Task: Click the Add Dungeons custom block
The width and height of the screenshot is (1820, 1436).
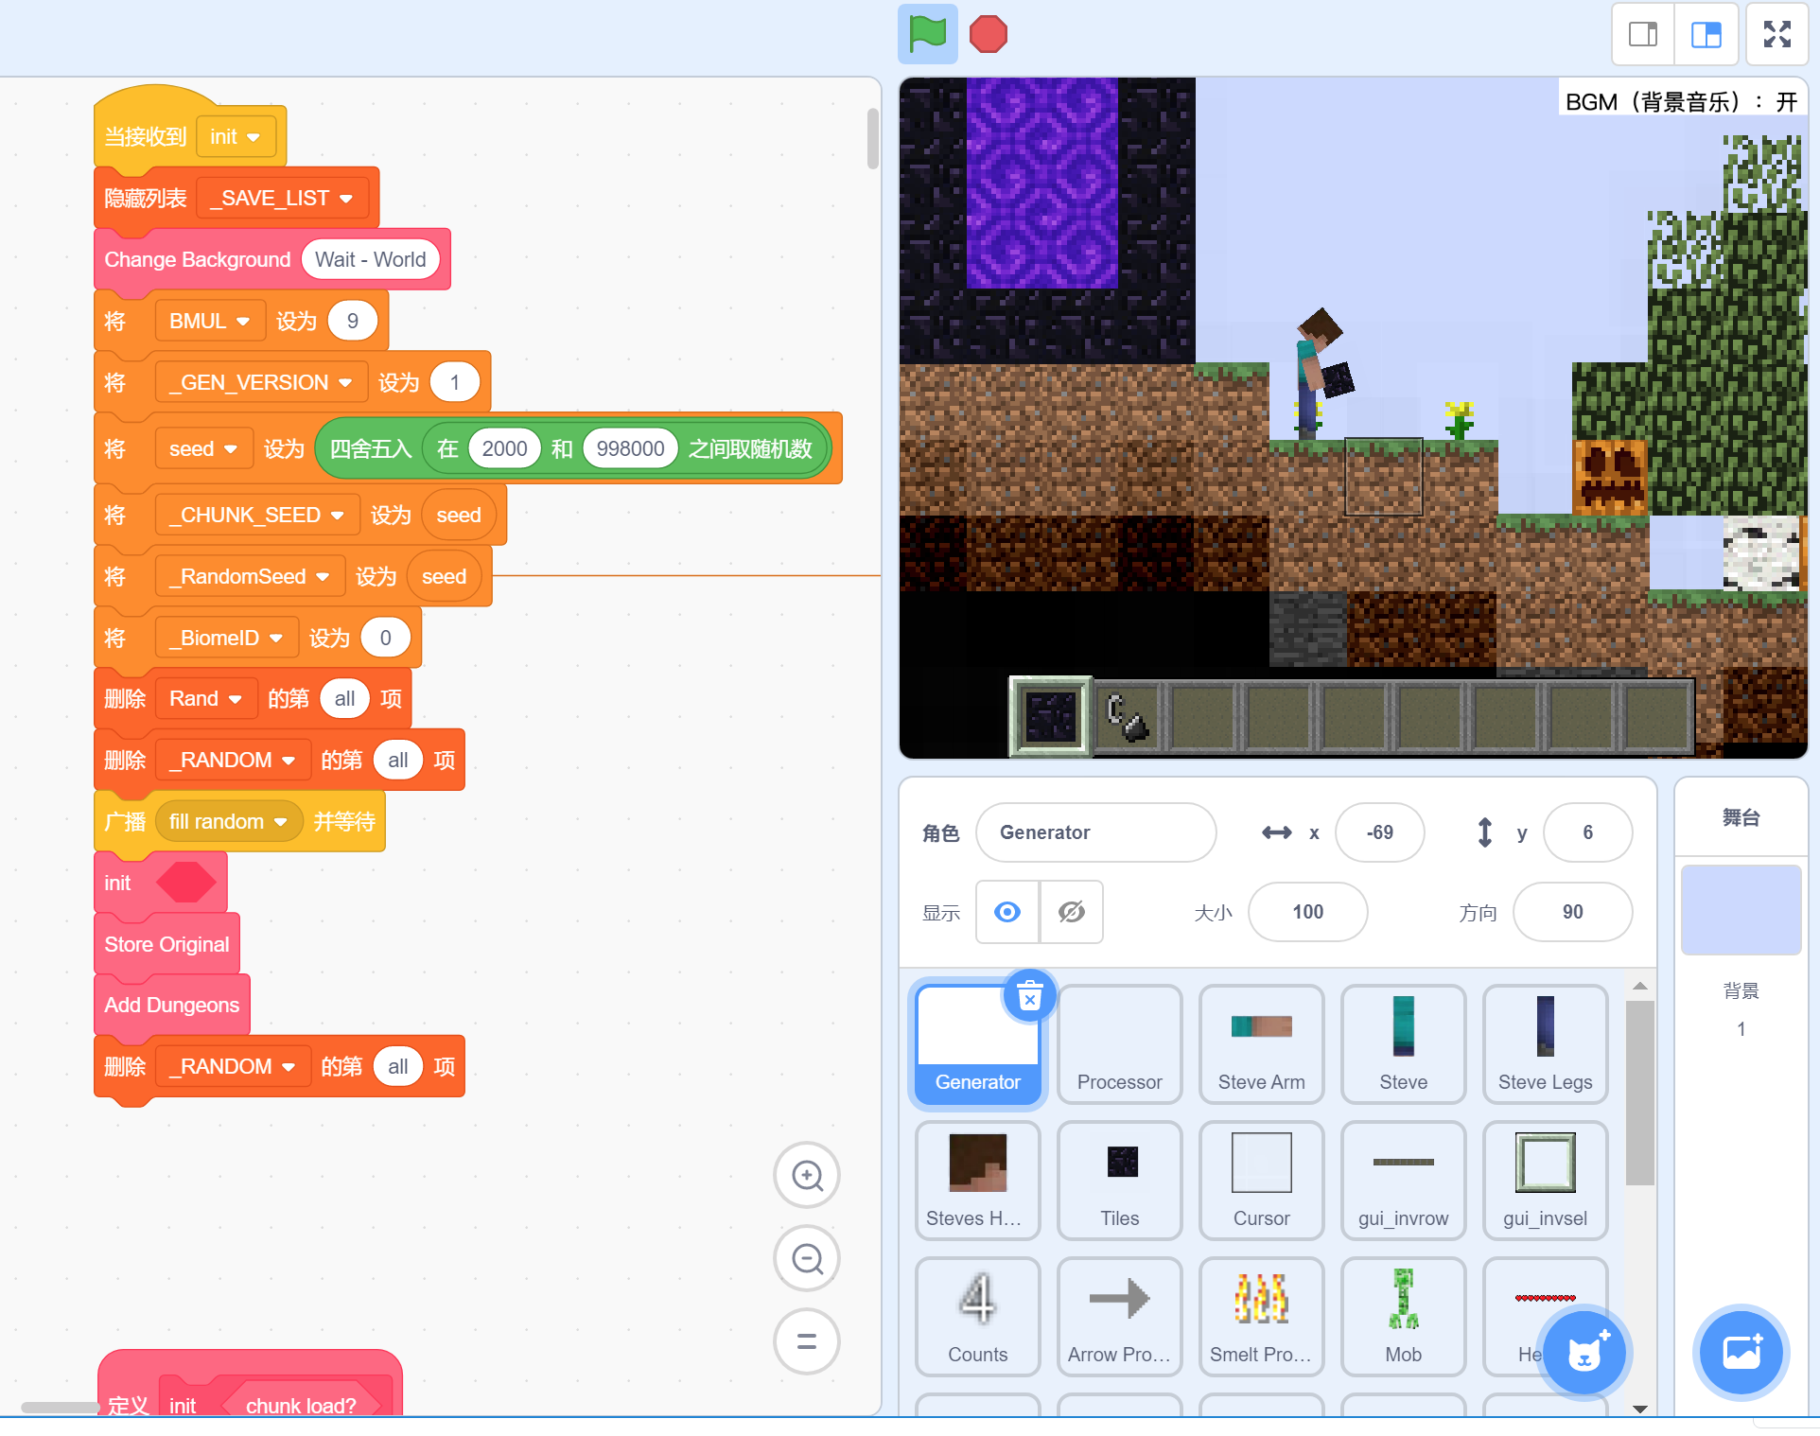Action: [171, 1005]
